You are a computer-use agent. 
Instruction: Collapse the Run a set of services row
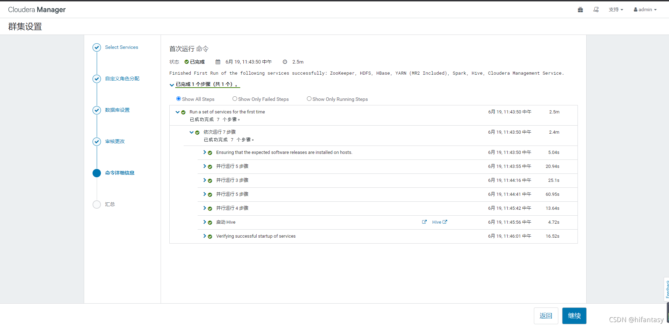tap(177, 112)
